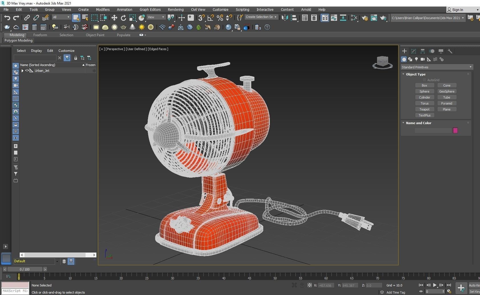Click the viewport Edged Faces shading label

click(x=158, y=49)
